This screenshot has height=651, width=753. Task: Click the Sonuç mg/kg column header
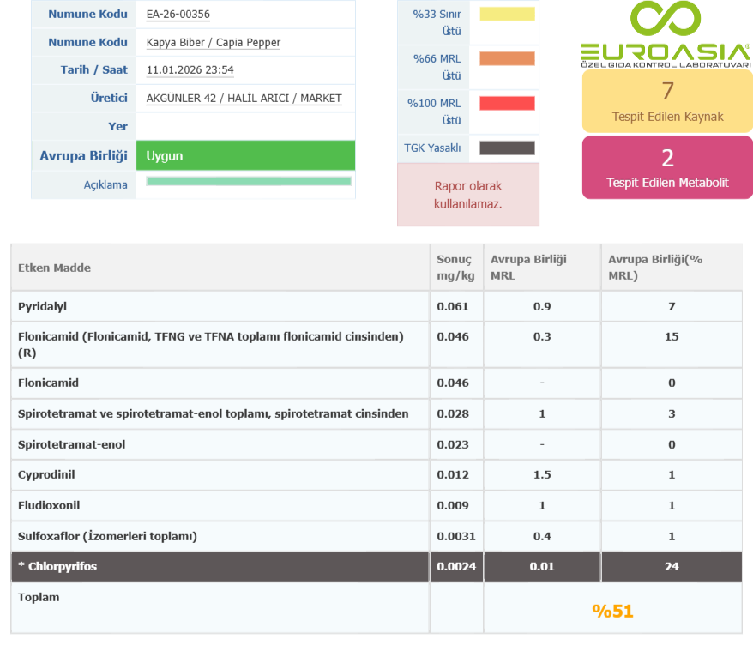coord(455,267)
